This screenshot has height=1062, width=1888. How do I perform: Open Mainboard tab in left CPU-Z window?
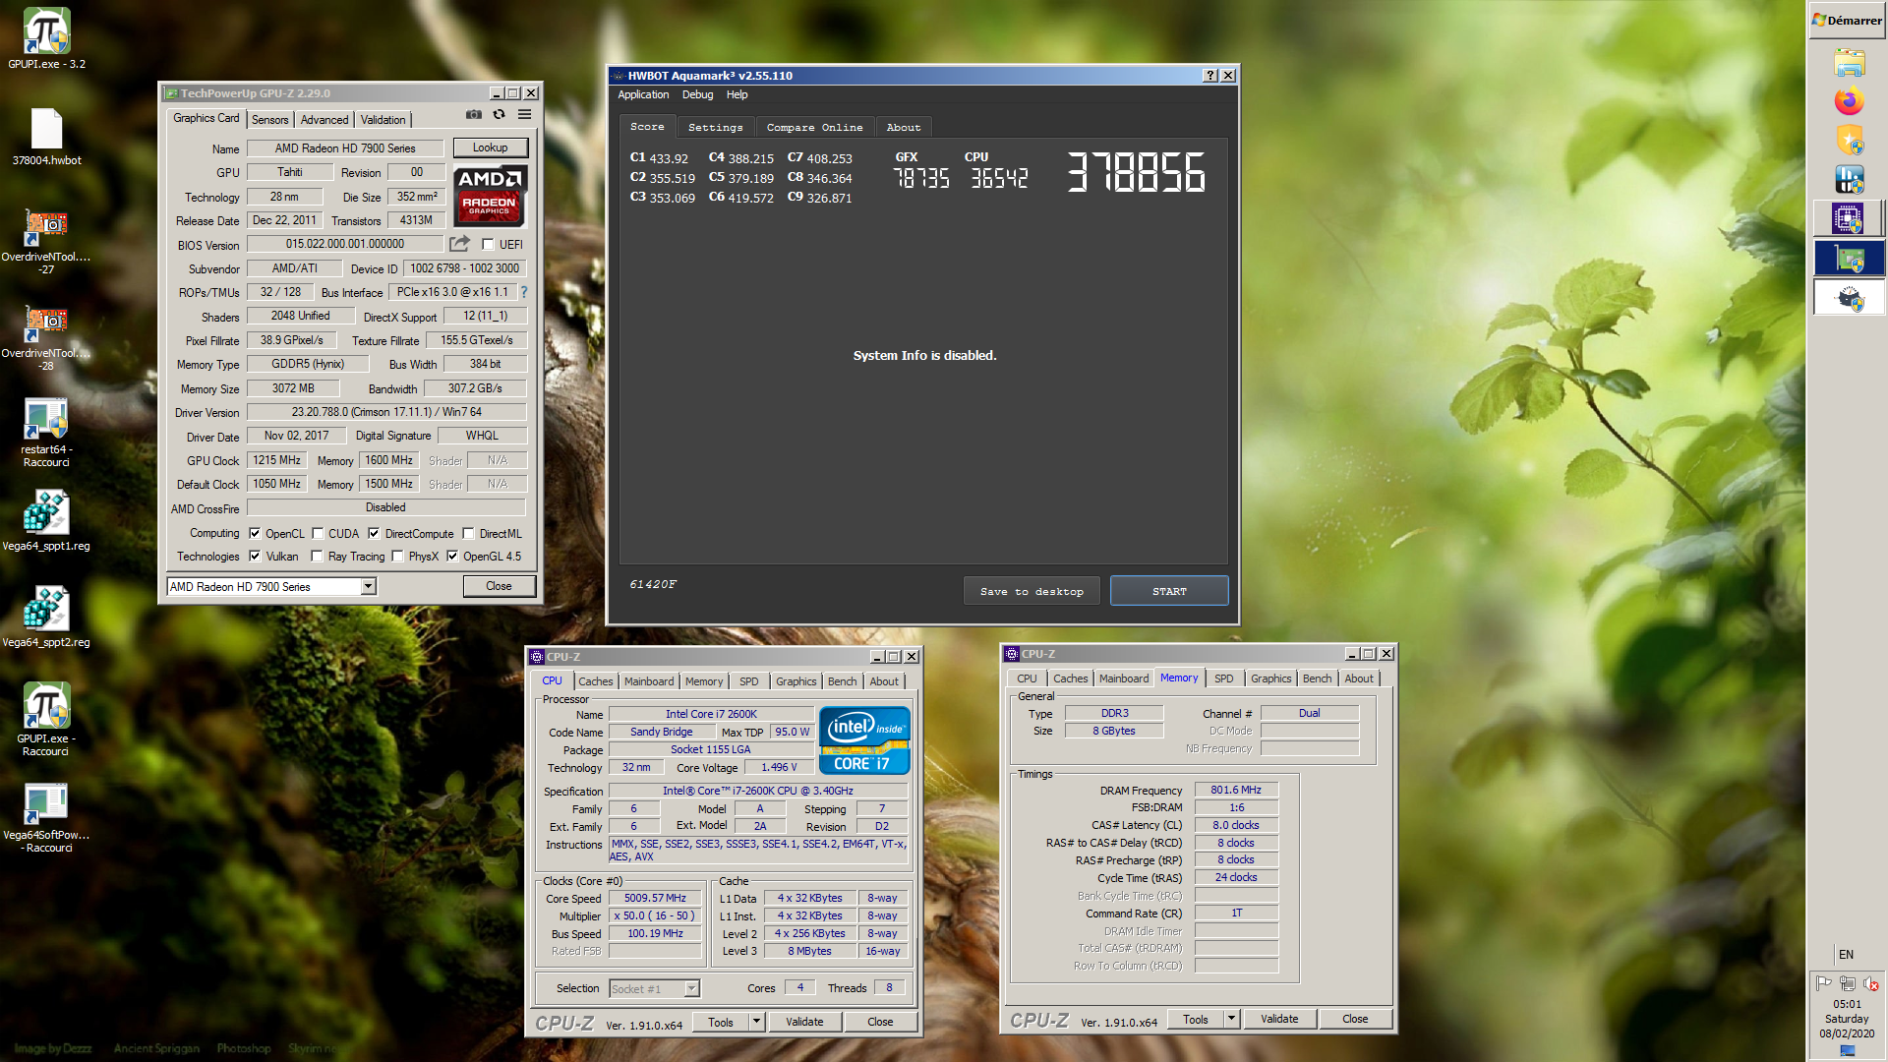coord(649,681)
